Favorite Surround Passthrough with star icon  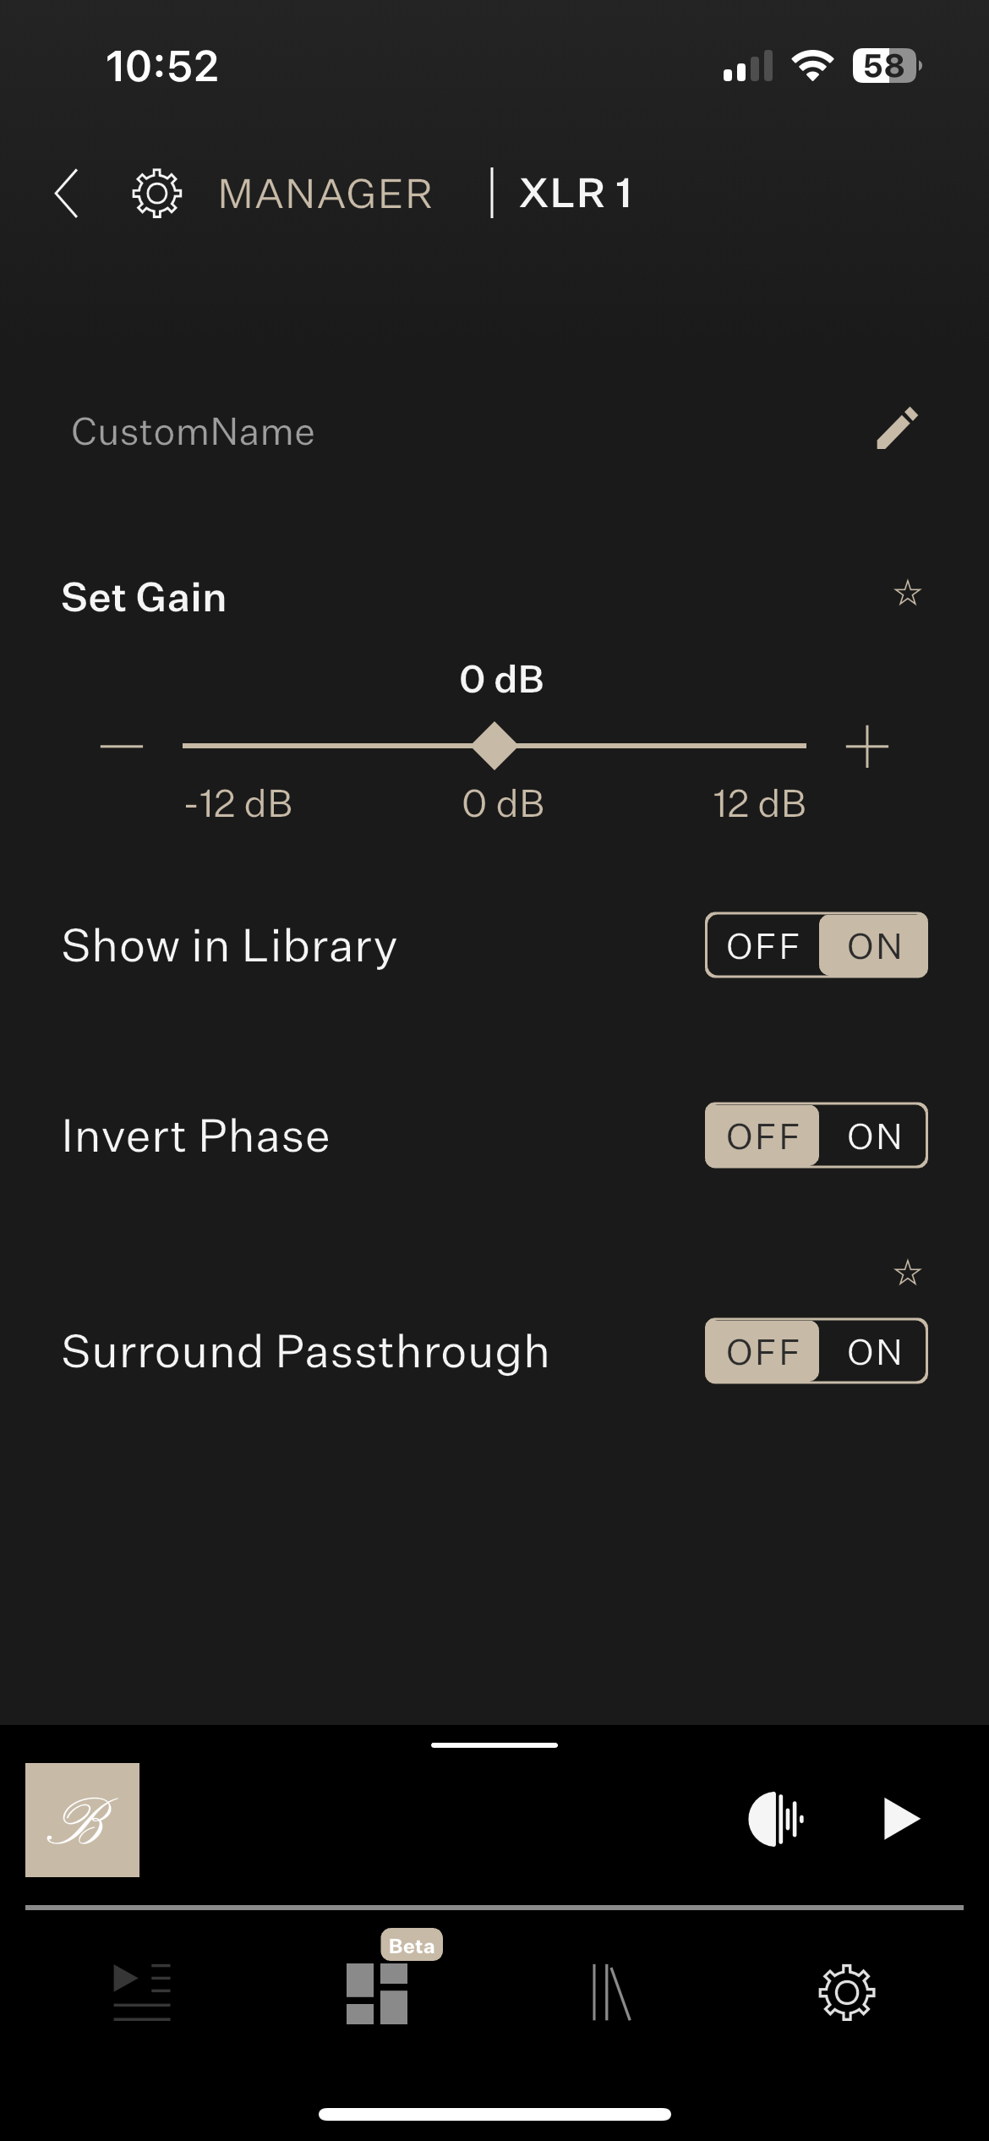pos(907,1273)
